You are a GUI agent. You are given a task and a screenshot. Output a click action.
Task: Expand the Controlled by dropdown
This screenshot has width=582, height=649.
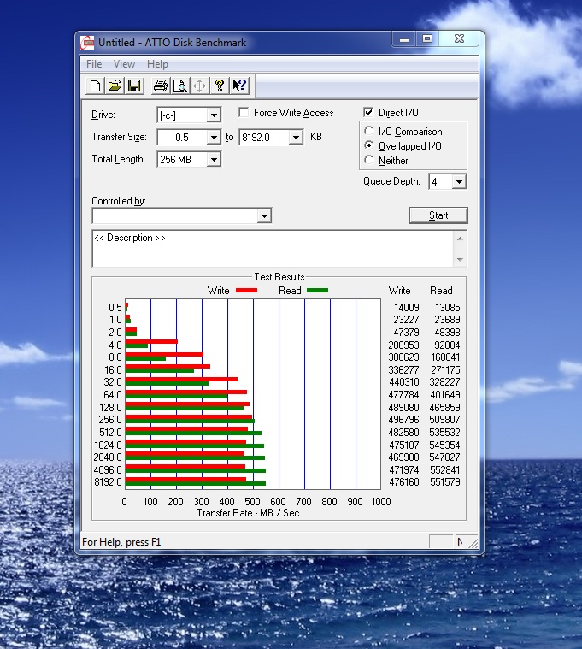coord(264,215)
